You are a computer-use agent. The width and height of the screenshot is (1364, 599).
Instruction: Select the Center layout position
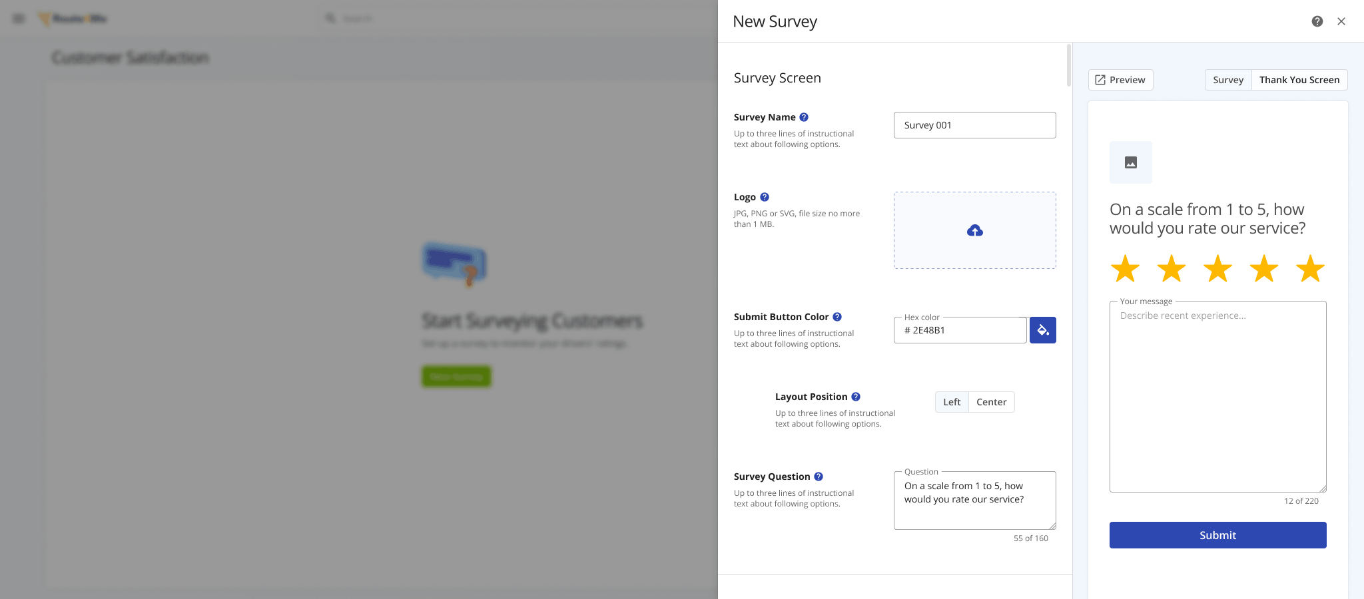pyautogui.click(x=991, y=402)
